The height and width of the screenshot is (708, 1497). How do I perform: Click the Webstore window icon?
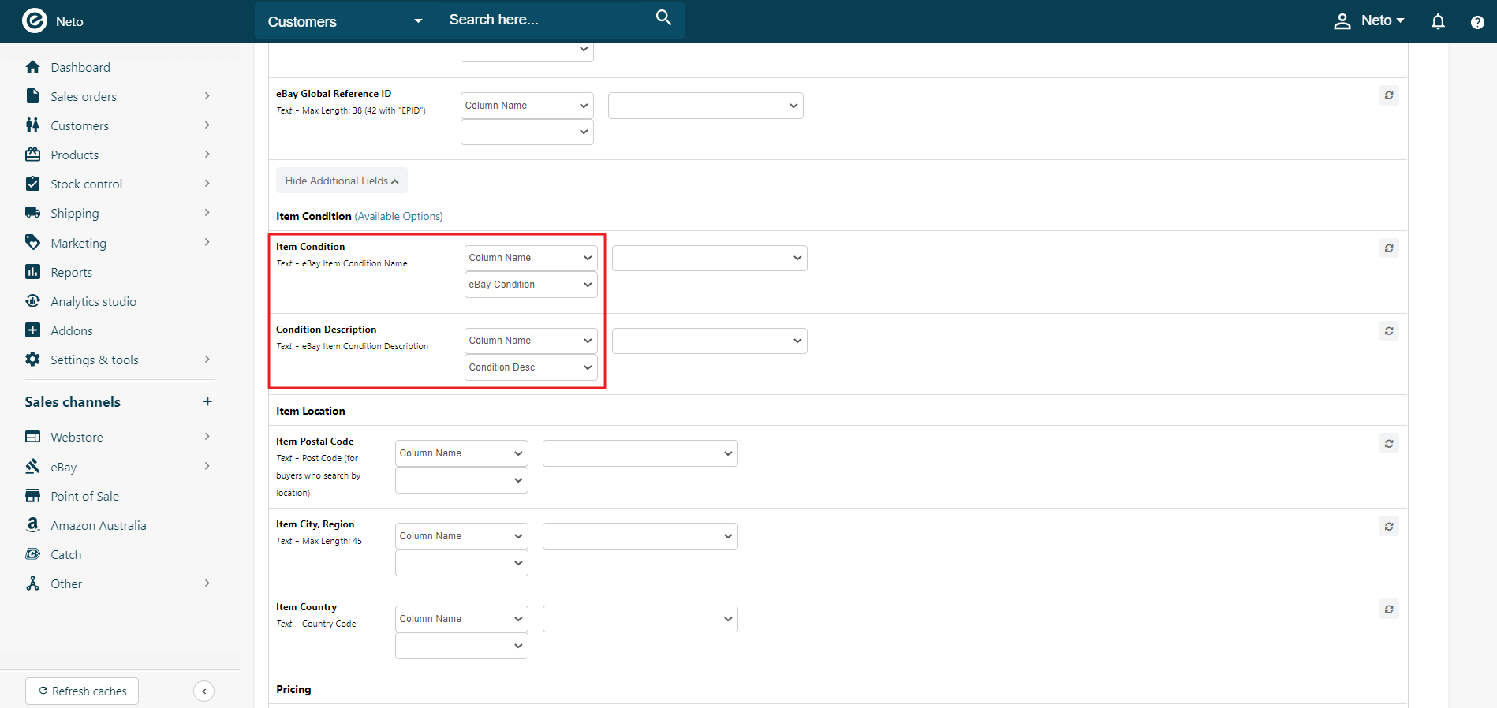pyautogui.click(x=32, y=437)
